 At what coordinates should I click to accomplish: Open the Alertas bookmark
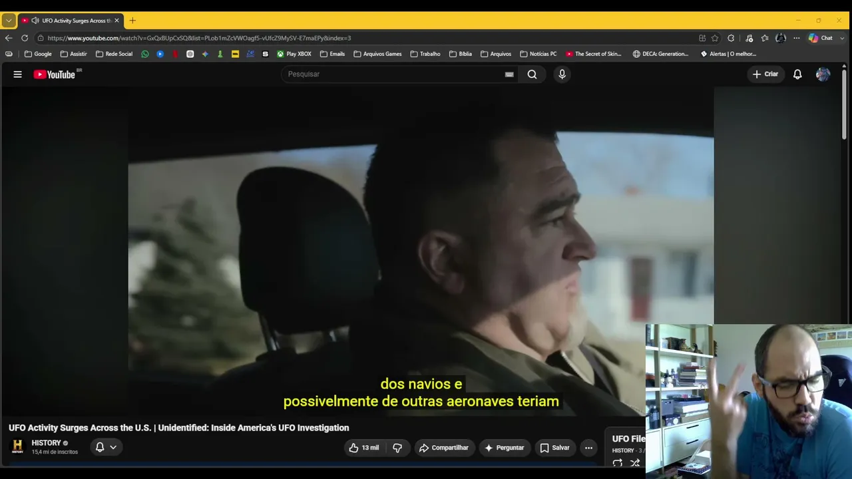728,54
